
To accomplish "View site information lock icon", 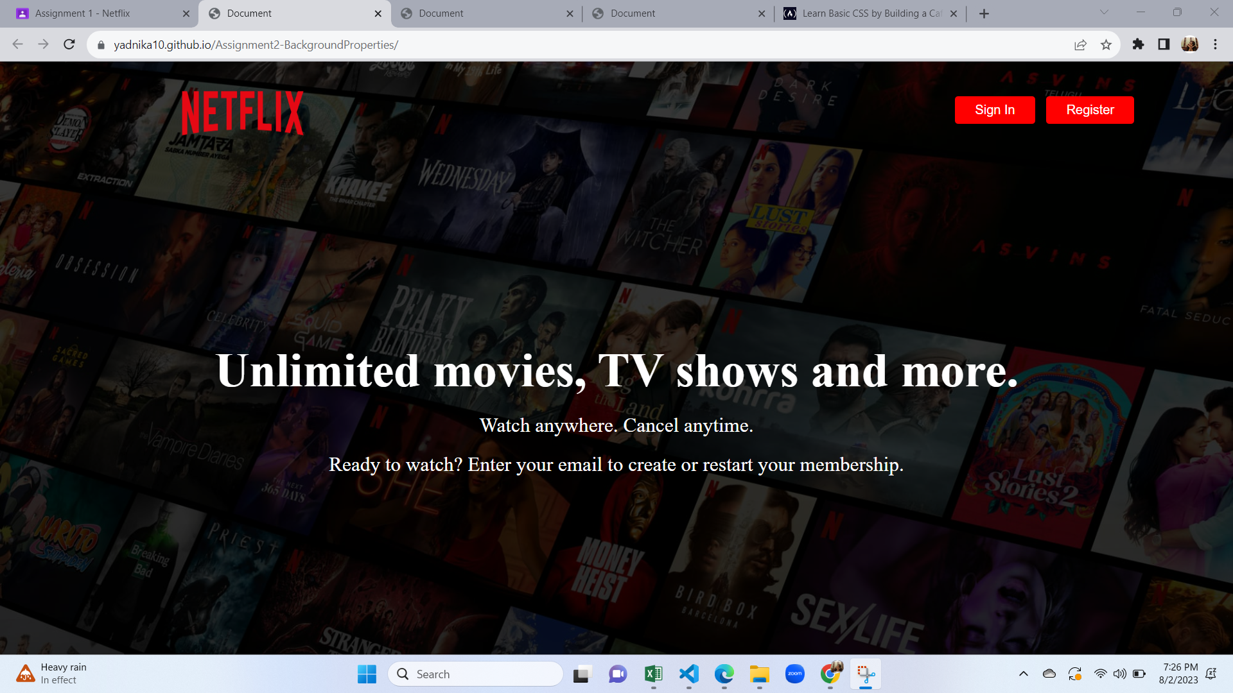I will coord(101,45).
